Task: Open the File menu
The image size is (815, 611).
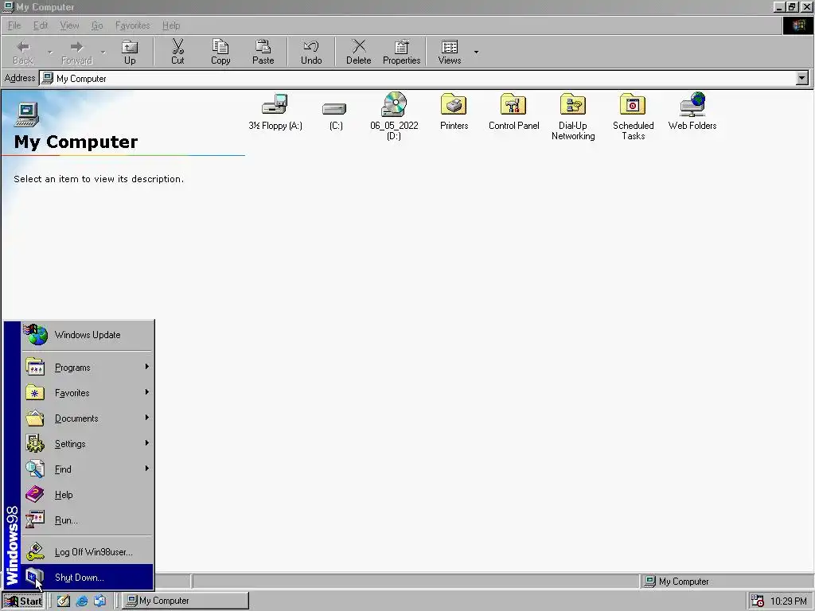Action: (14, 25)
